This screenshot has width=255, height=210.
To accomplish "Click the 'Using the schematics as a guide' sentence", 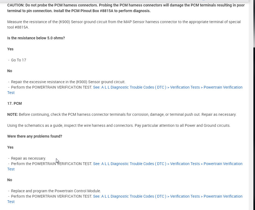I will pyautogui.click(x=119, y=125).
